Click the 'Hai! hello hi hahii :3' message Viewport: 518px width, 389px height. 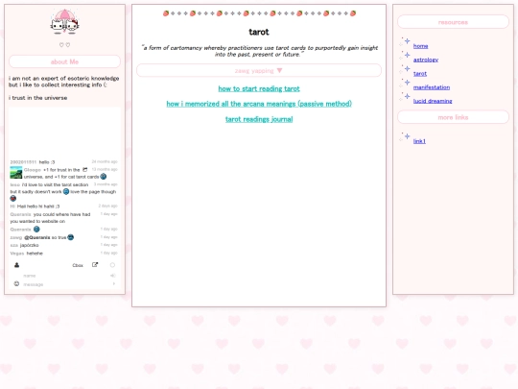tap(38, 207)
